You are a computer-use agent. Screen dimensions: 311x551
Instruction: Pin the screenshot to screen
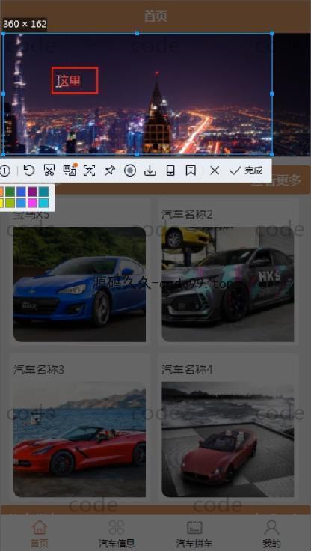110,171
